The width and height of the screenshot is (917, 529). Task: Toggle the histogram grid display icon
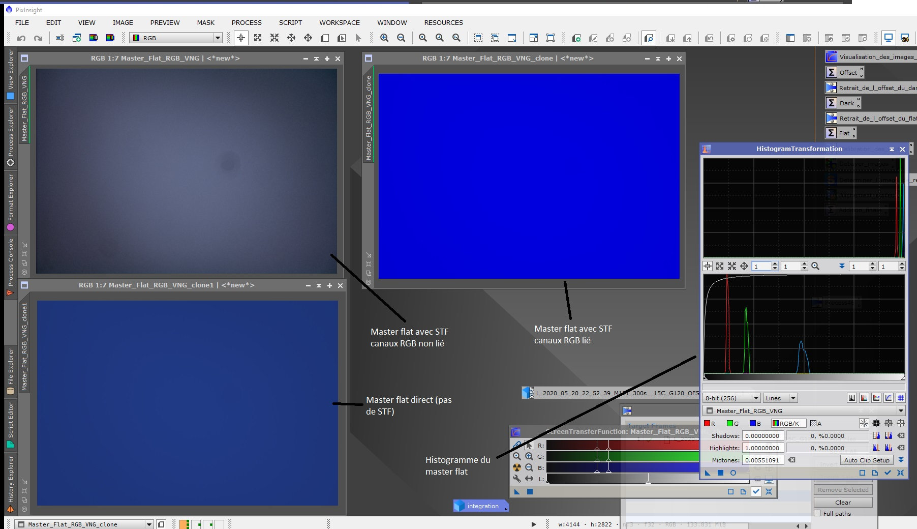[901, 398]
